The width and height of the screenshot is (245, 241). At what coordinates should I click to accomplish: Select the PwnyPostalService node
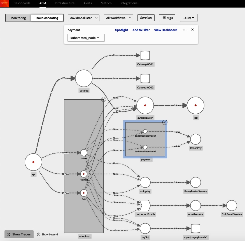tap(195, 182)
